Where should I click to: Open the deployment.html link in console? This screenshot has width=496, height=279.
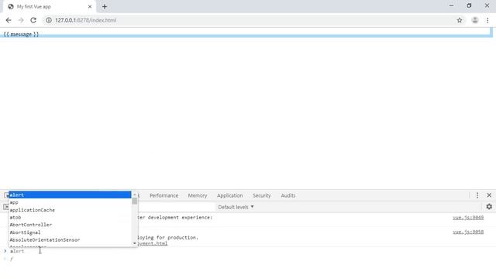coord(153,243)
